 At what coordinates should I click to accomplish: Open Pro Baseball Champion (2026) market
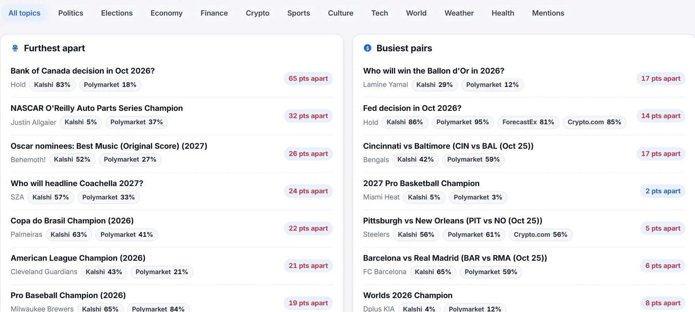(x=68, y=296)
